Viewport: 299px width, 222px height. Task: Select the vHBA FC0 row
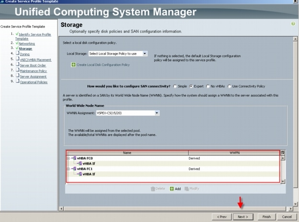coord(173,158)
